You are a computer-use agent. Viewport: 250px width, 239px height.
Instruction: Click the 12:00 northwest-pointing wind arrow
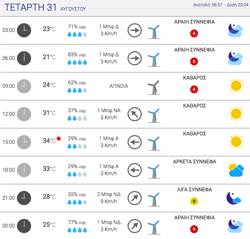tap(135, 114)
